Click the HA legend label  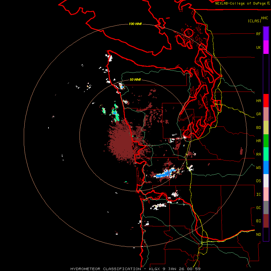(258, 101)
